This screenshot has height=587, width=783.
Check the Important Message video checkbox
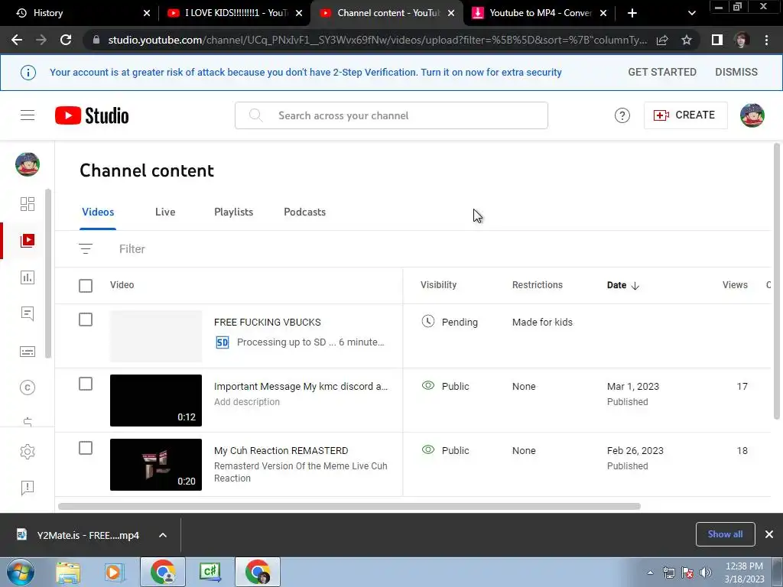pyautogui.click(x=86, y=384)
